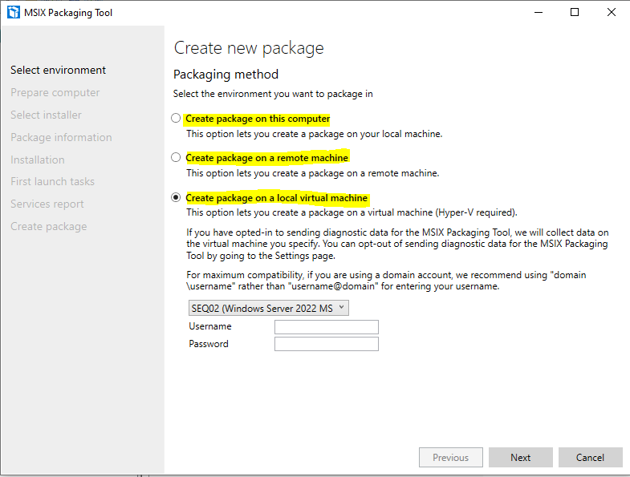Click the Password input field

click(326, 344)
